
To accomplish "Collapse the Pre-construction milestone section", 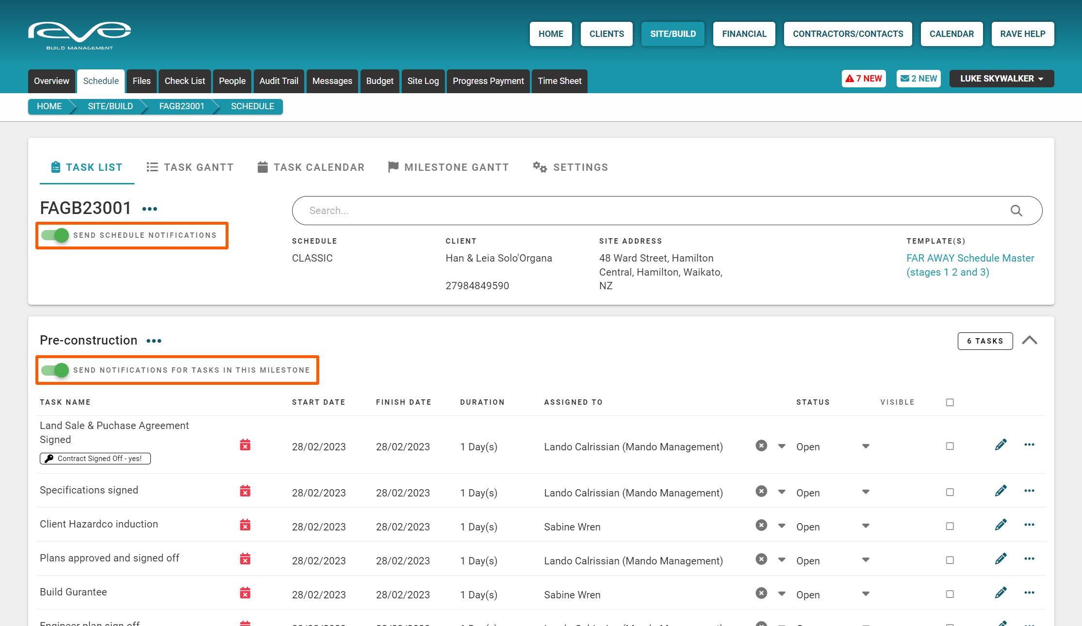I will [1029, 340].
